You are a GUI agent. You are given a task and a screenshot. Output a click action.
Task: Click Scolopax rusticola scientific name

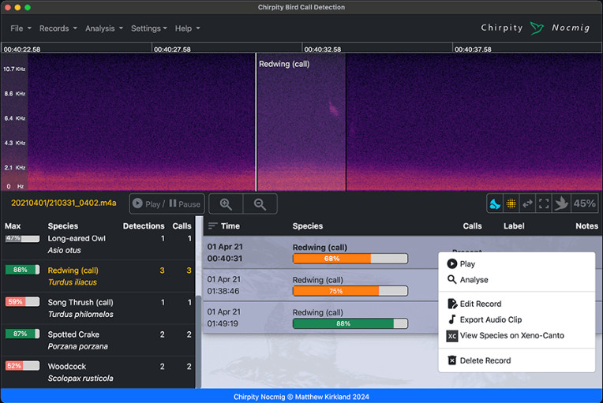pos(81,379)
